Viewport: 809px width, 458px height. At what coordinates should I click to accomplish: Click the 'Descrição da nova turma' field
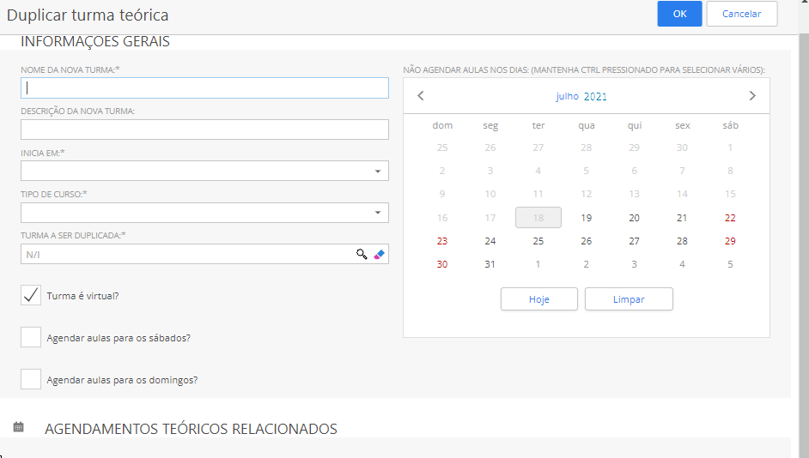tap(204, 130)
